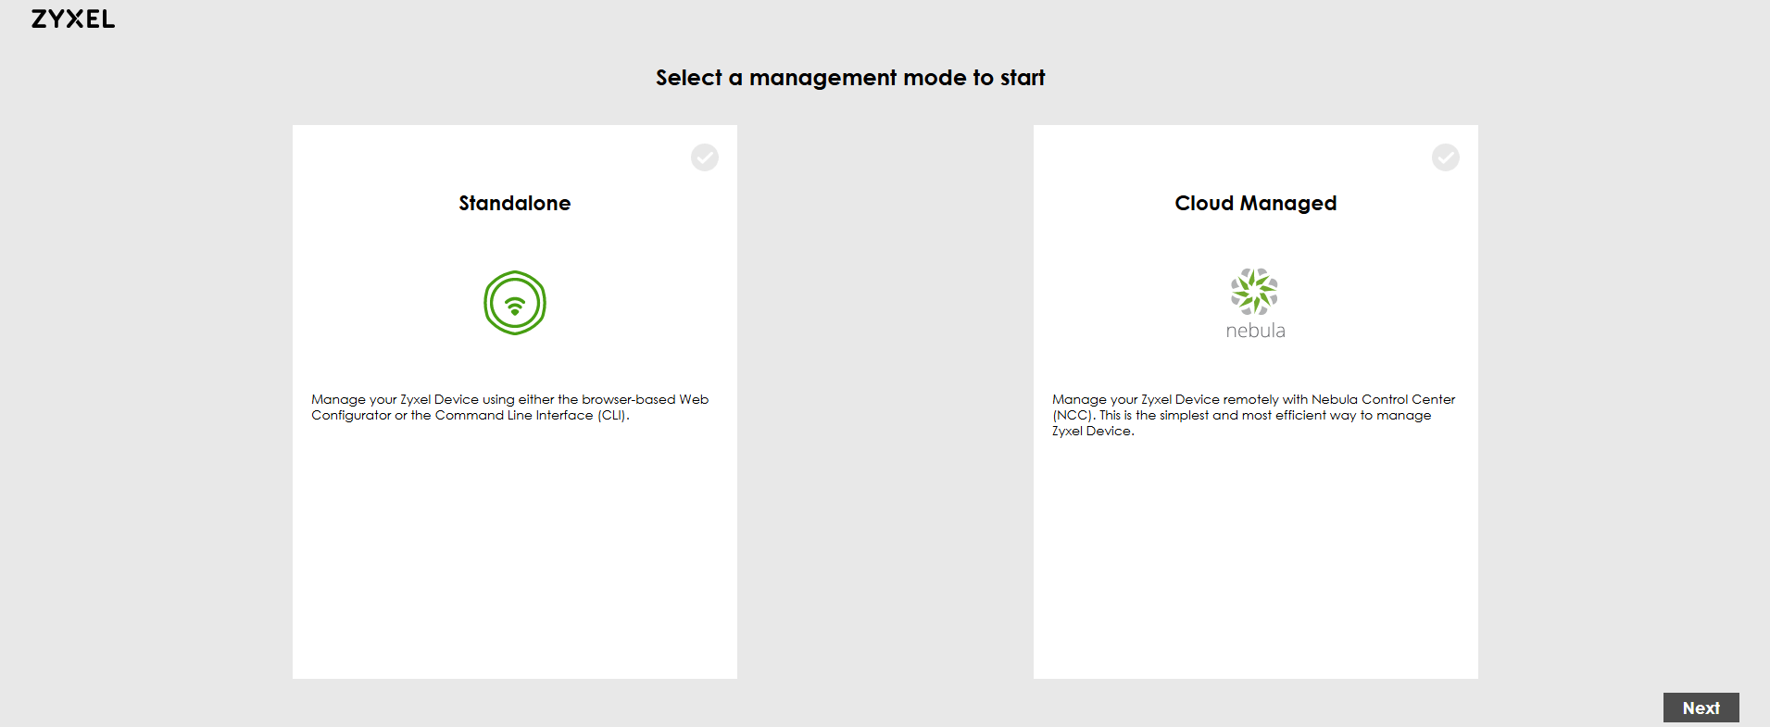
Task: Select the Standalone title text
Action: (515, 204)
